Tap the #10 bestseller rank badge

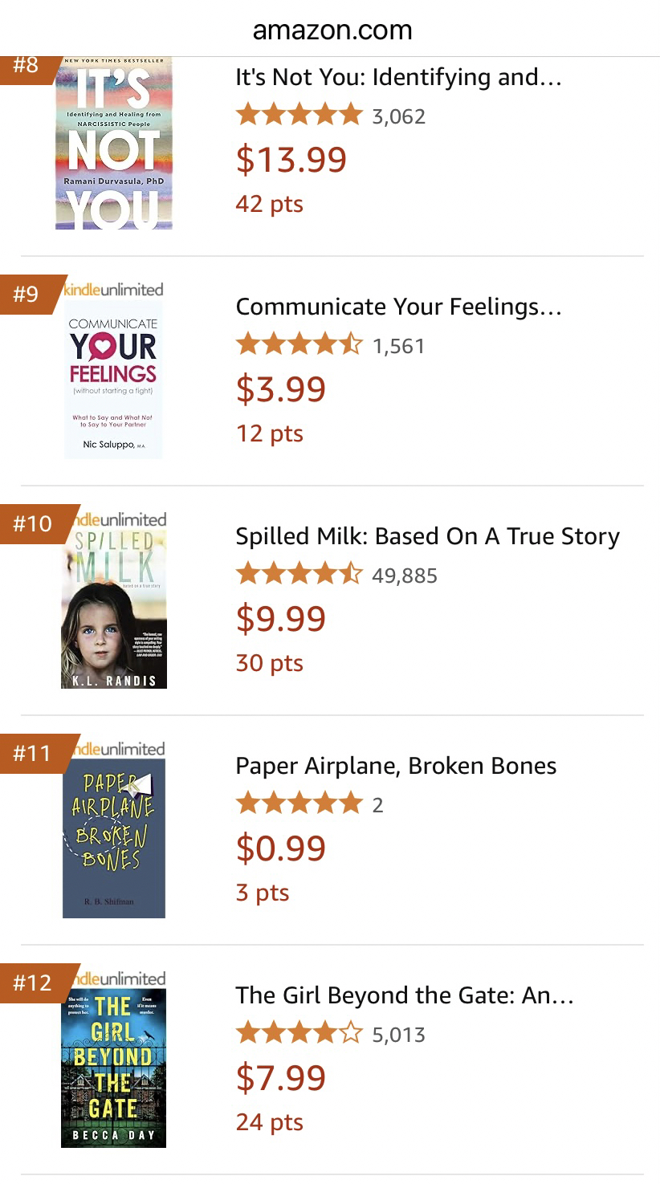point(32,524)
